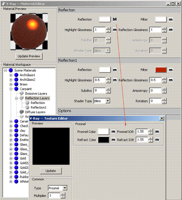Screen dimensions: 182x200
Task: Open the Fresnel Color white swatch
Action: click(103, 131)
